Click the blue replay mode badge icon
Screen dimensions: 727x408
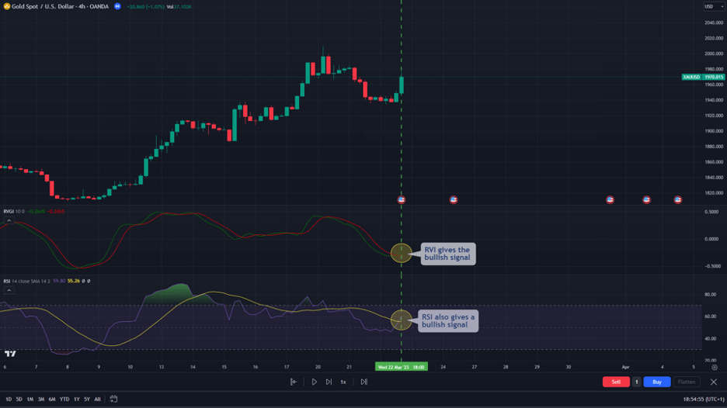coord(117,6)
